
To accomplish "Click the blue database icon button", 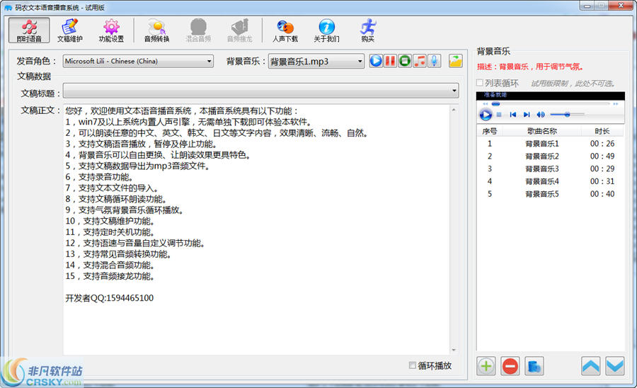I will pos(534,366).
